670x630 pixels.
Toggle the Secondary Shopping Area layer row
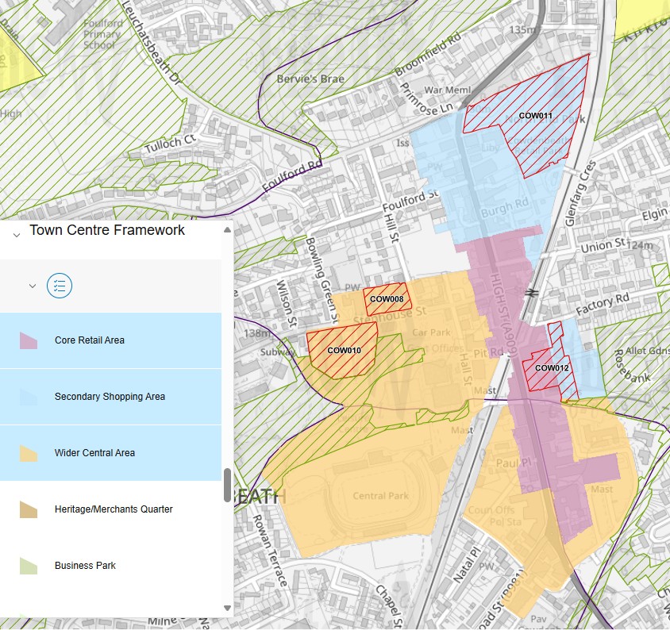(x=110, y=397)
